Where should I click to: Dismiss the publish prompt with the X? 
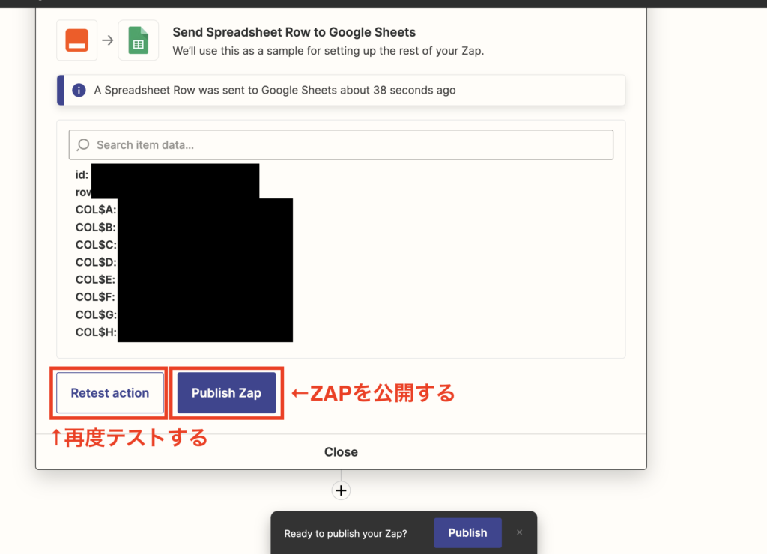point(520,532)
